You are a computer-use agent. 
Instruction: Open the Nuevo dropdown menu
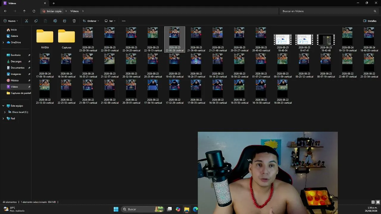click(11, 21)
